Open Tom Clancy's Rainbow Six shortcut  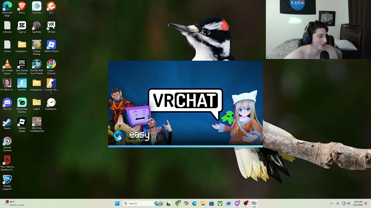point(7,163)
